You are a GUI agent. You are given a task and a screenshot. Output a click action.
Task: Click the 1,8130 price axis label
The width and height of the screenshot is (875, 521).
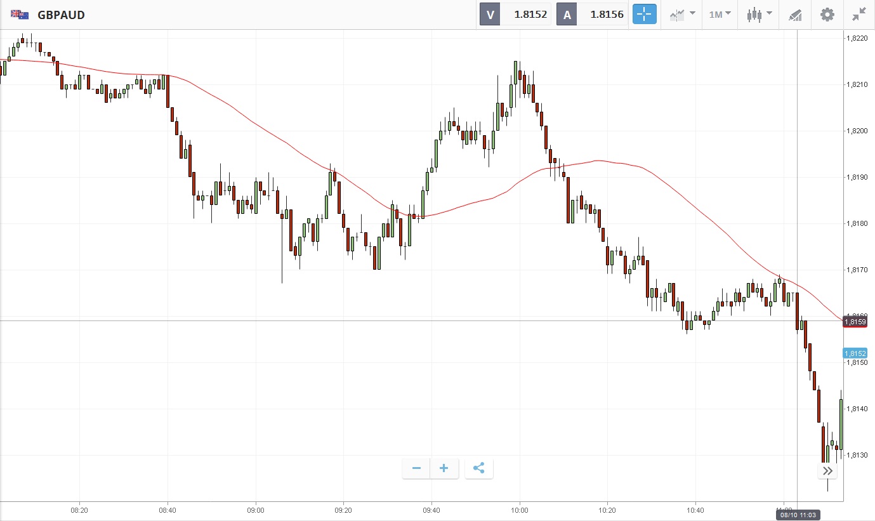857,455
